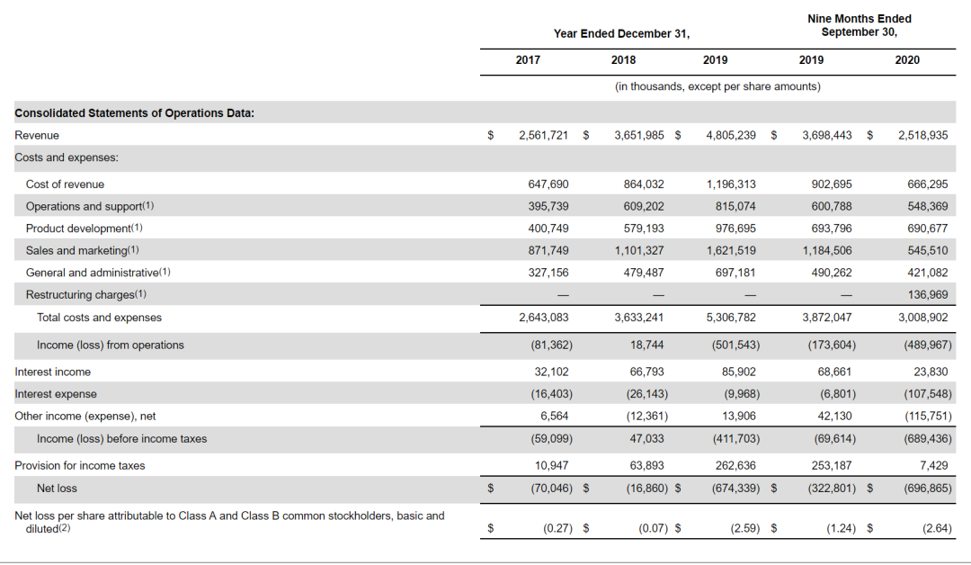Click revenue value 4,805,239

coord(731,135)
